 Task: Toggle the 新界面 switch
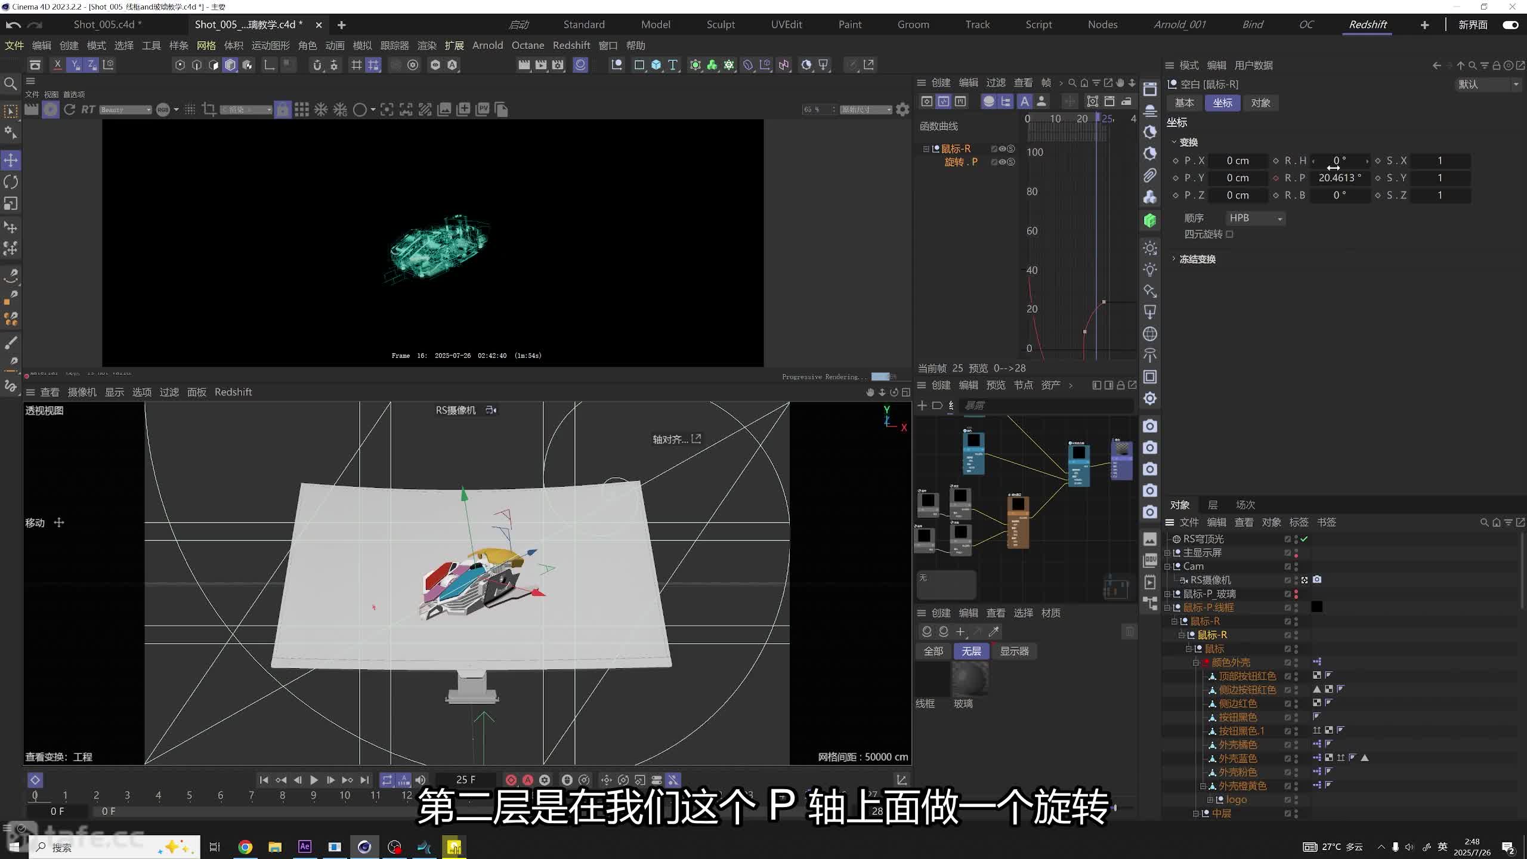(1511, 25)
